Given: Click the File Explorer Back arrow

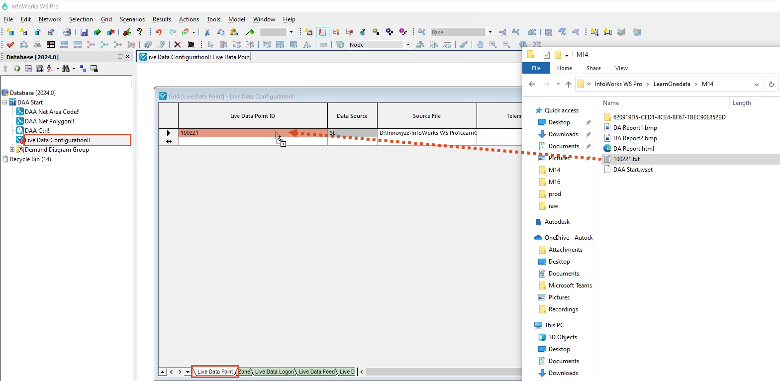Looking at the screenshot, I should [x=532, y=84].
